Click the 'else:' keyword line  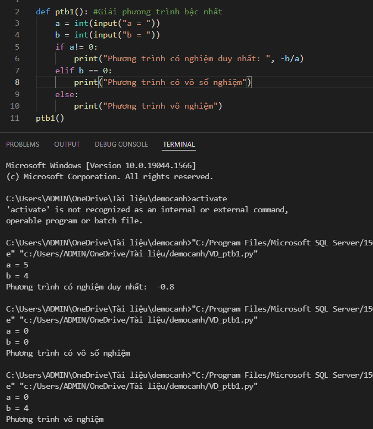click(x=67, y=94)
